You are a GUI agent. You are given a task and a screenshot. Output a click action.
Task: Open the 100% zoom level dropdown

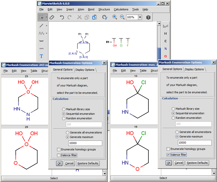click(x=140, y=17)
